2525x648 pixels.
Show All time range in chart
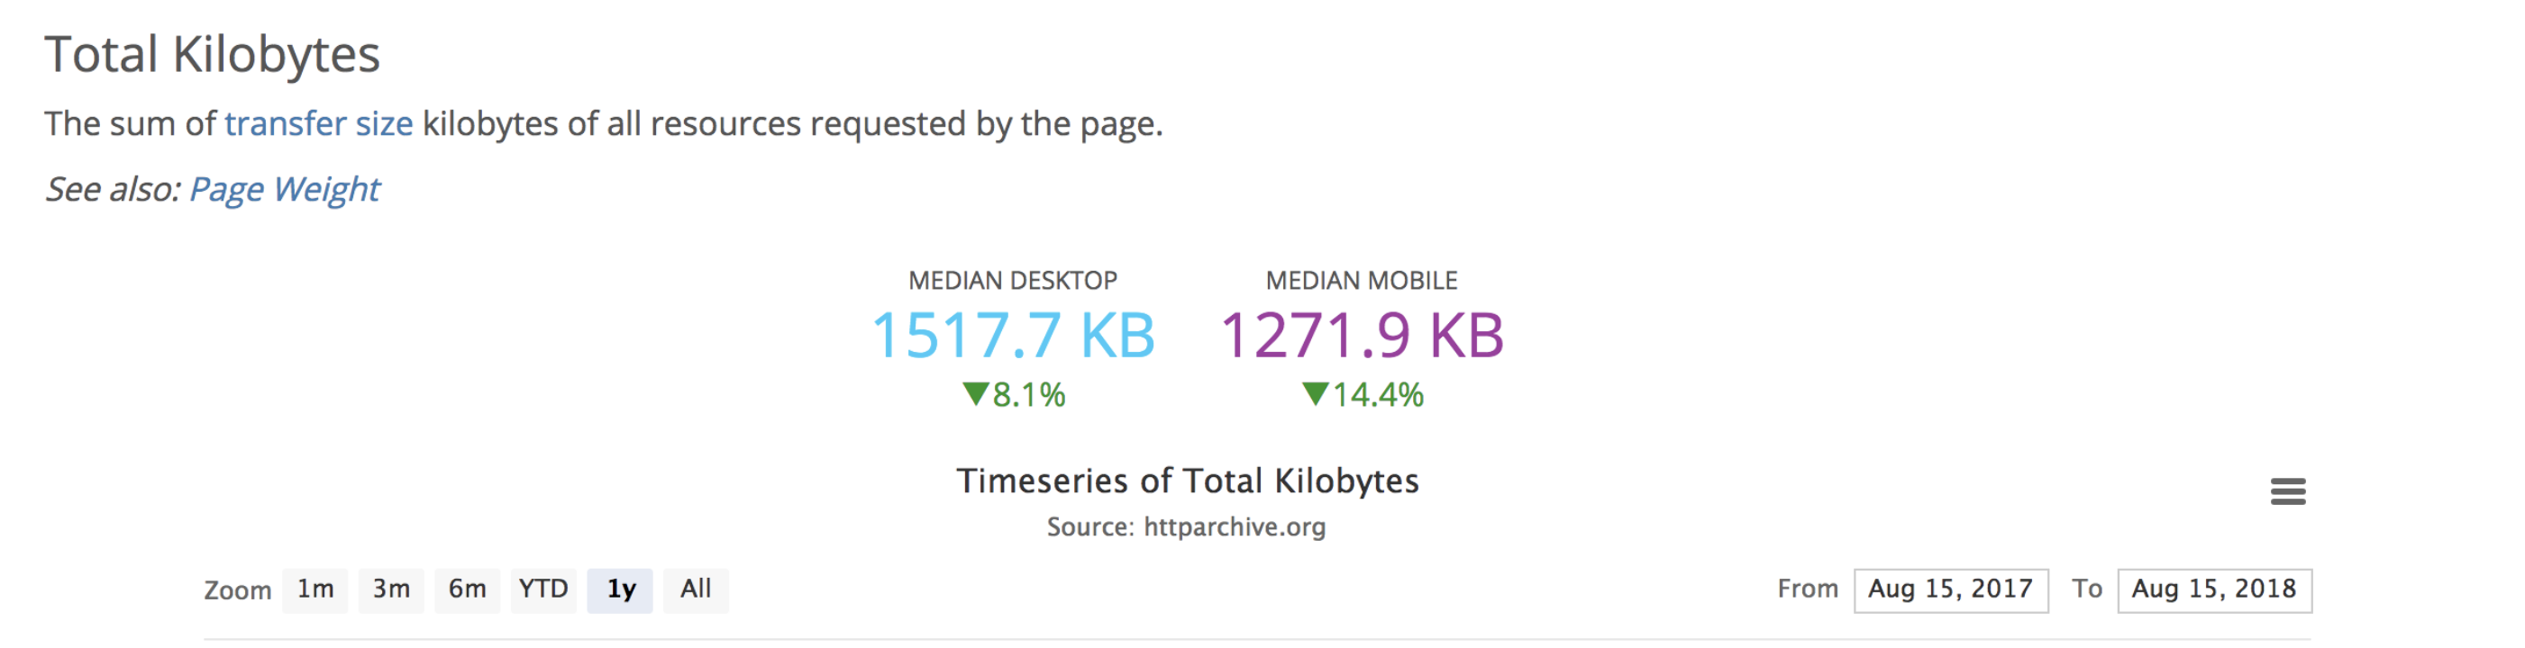pos(696,589)
